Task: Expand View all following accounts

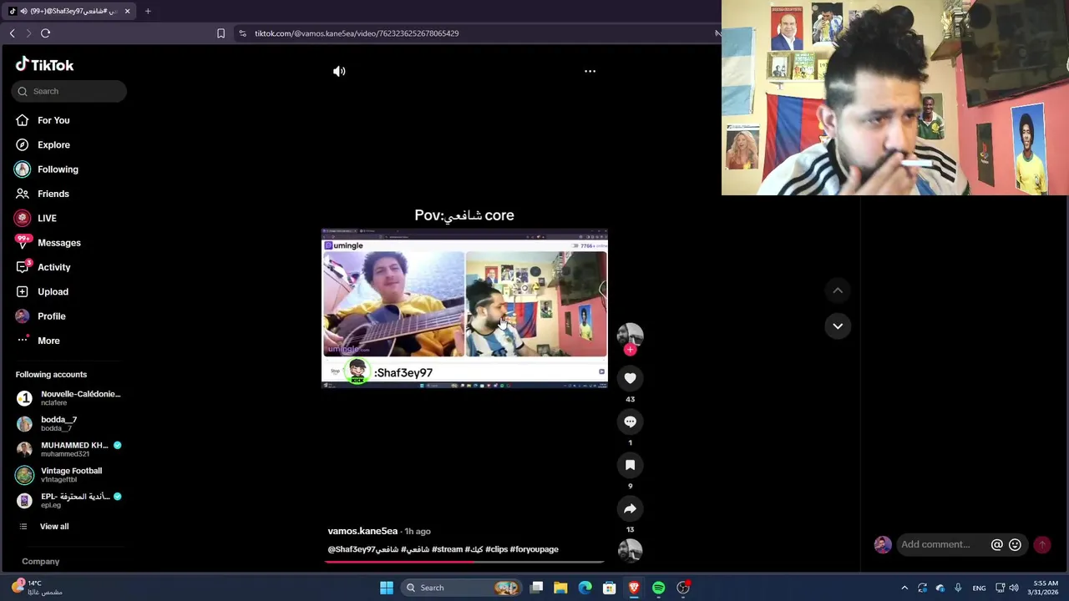Action: [x=54, y=527]
